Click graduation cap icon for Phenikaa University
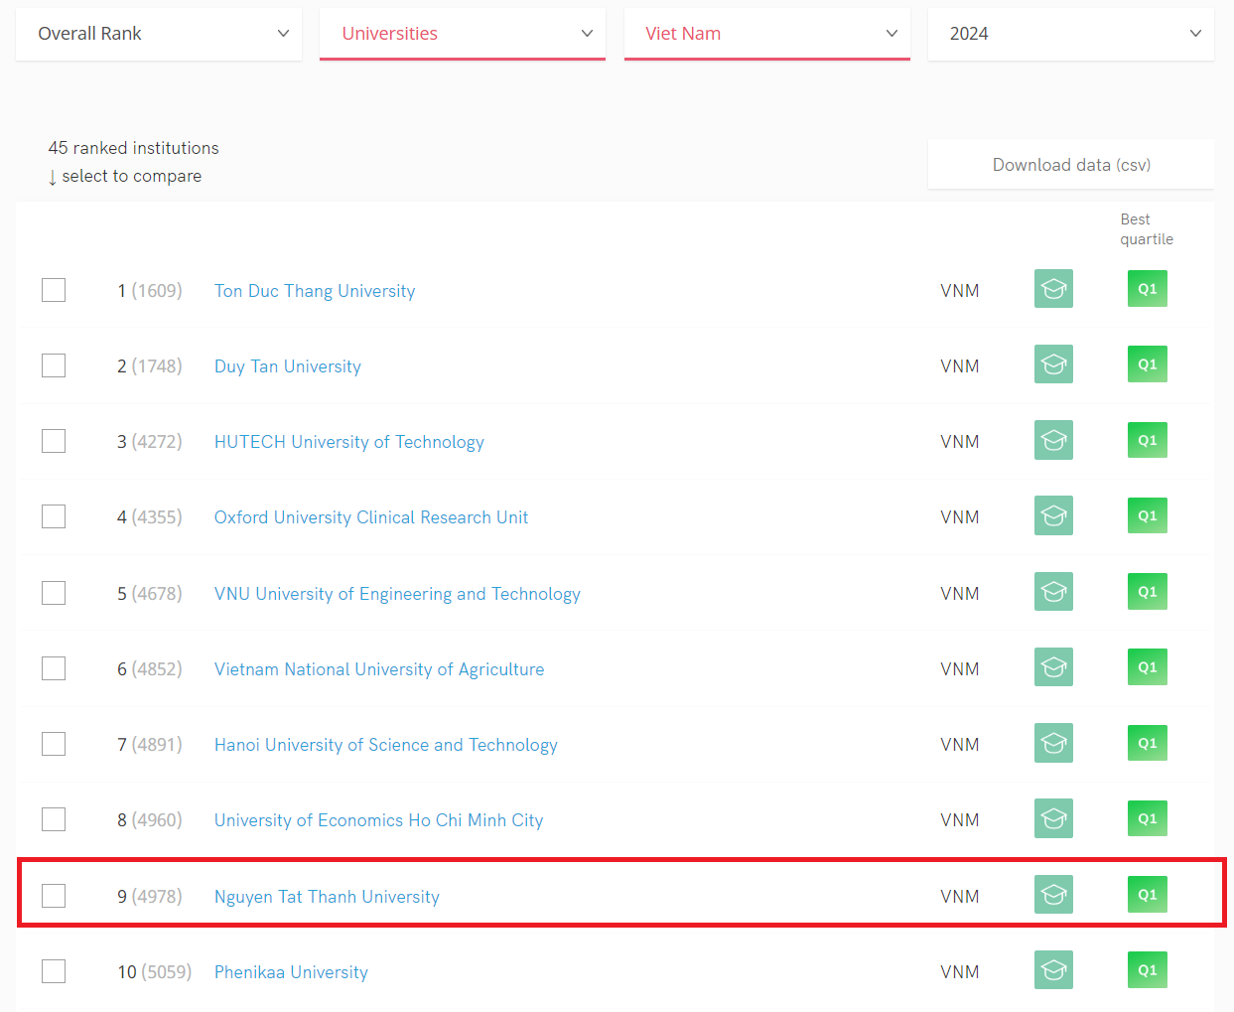The width and height of the screenshot is (1234, 1012). (1053, 970)
